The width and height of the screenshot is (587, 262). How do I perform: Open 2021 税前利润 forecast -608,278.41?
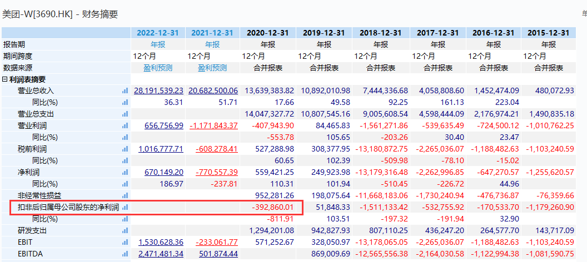(217, 149)
